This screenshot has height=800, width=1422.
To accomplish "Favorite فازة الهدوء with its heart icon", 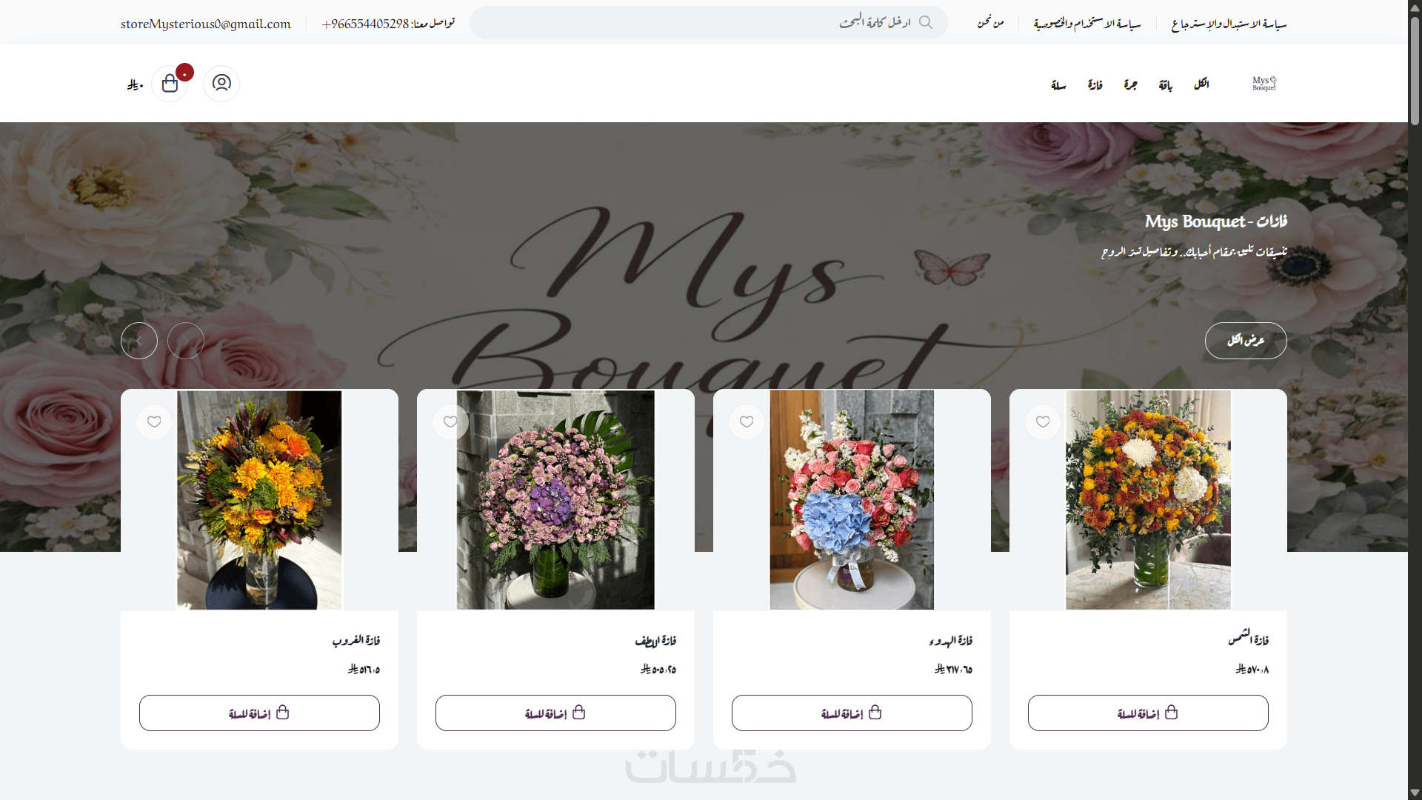I will 747,421.
